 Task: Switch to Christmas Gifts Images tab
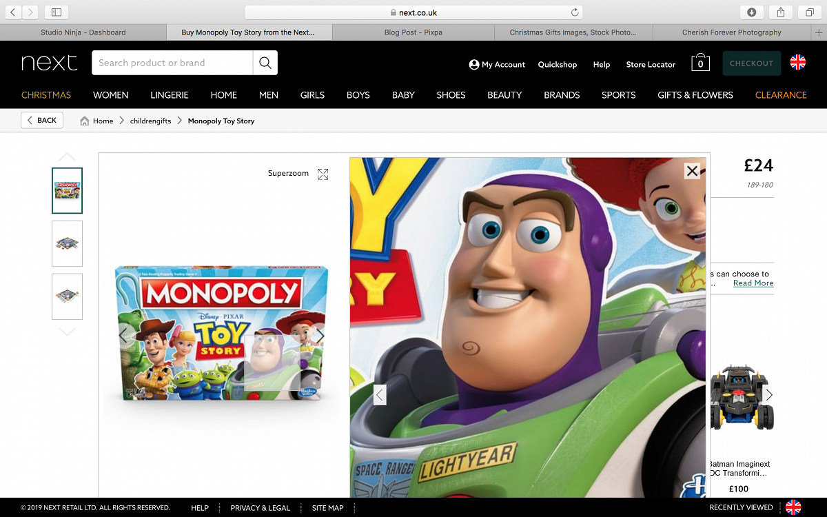573,32
